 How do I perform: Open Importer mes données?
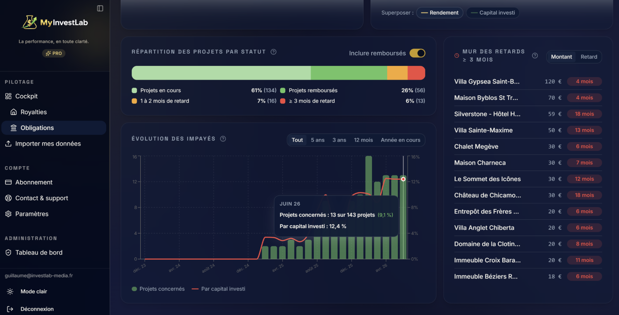54,144
